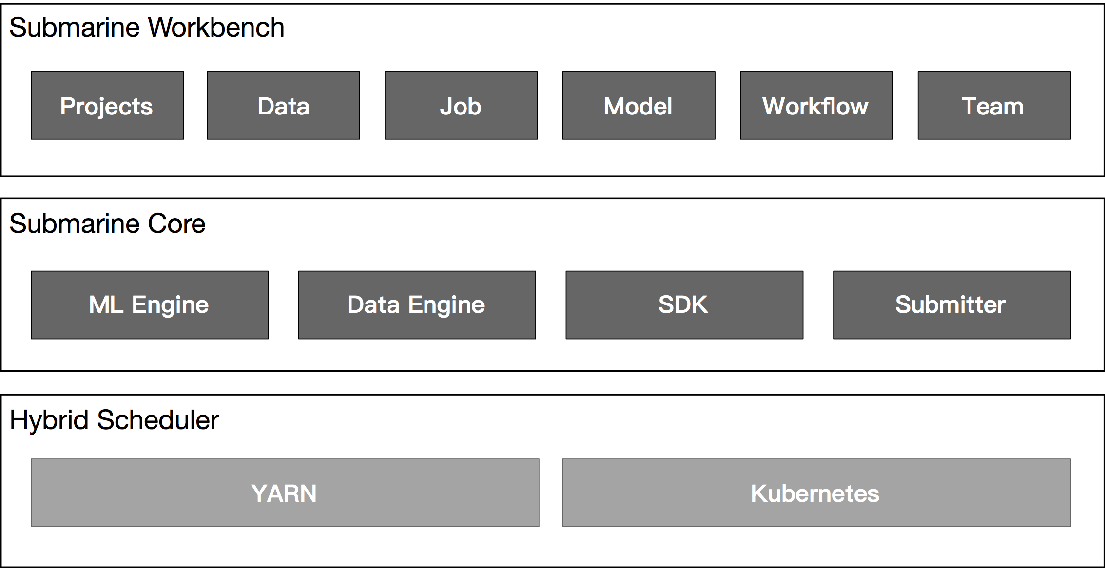Click empty area inside Submarine Core panel

pos(634,234)
